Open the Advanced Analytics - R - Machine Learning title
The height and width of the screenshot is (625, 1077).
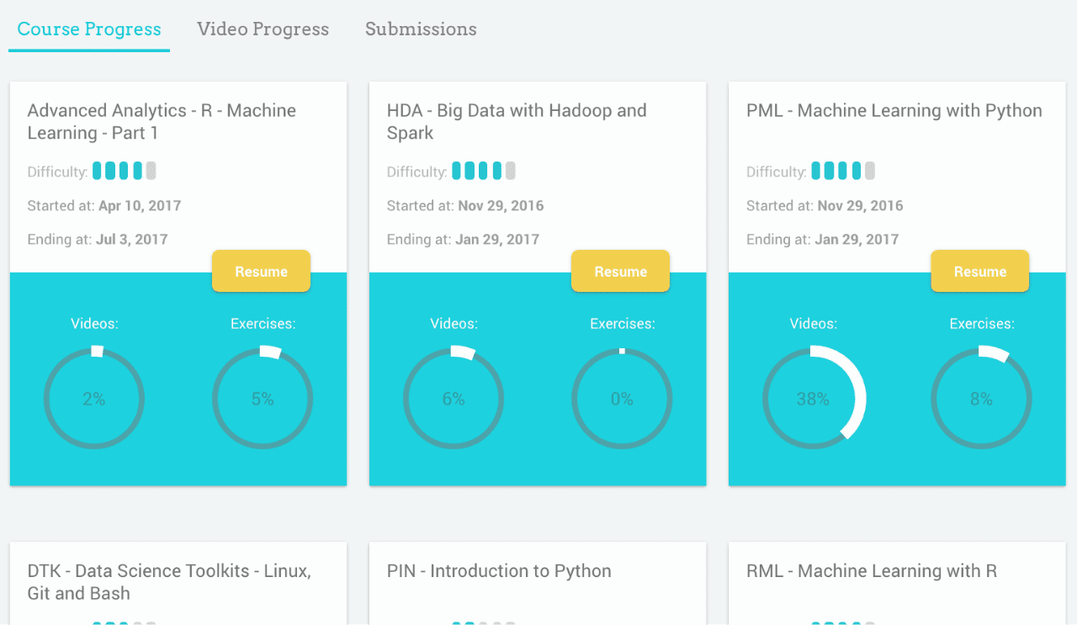tap(162, 122)
